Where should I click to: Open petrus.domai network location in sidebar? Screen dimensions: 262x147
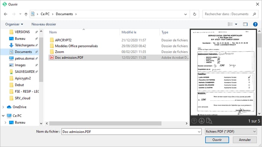tap(24, 58)
